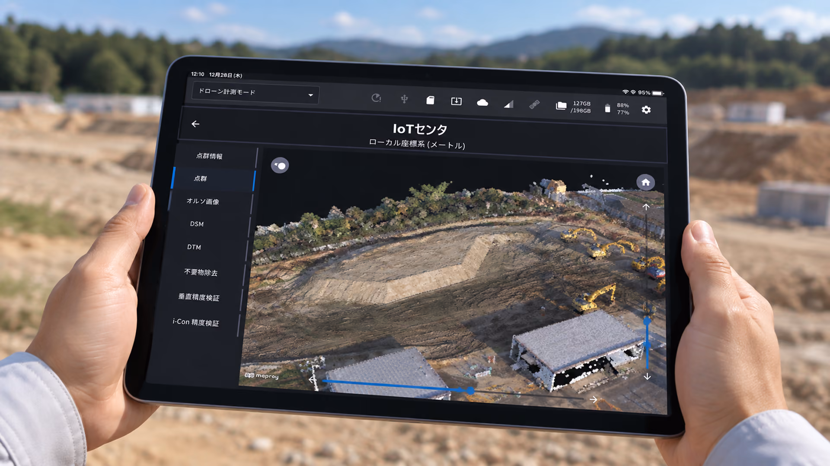
Task: Click the USB connection icon
Action: pos(404,99)
